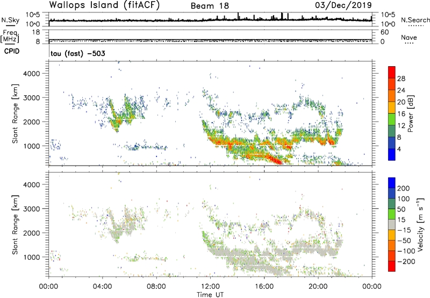Click the 'N.Search' legend label
The image size is (430, 298).
415,20
